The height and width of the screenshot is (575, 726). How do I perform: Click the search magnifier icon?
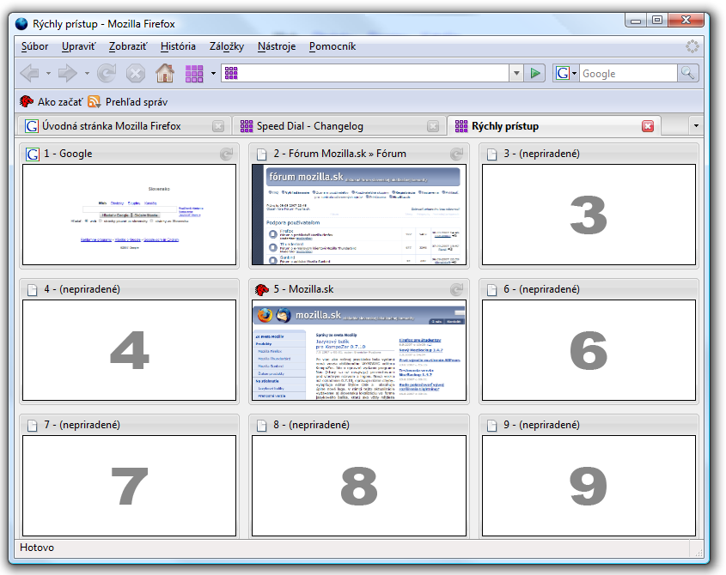(x=687, y=73)
